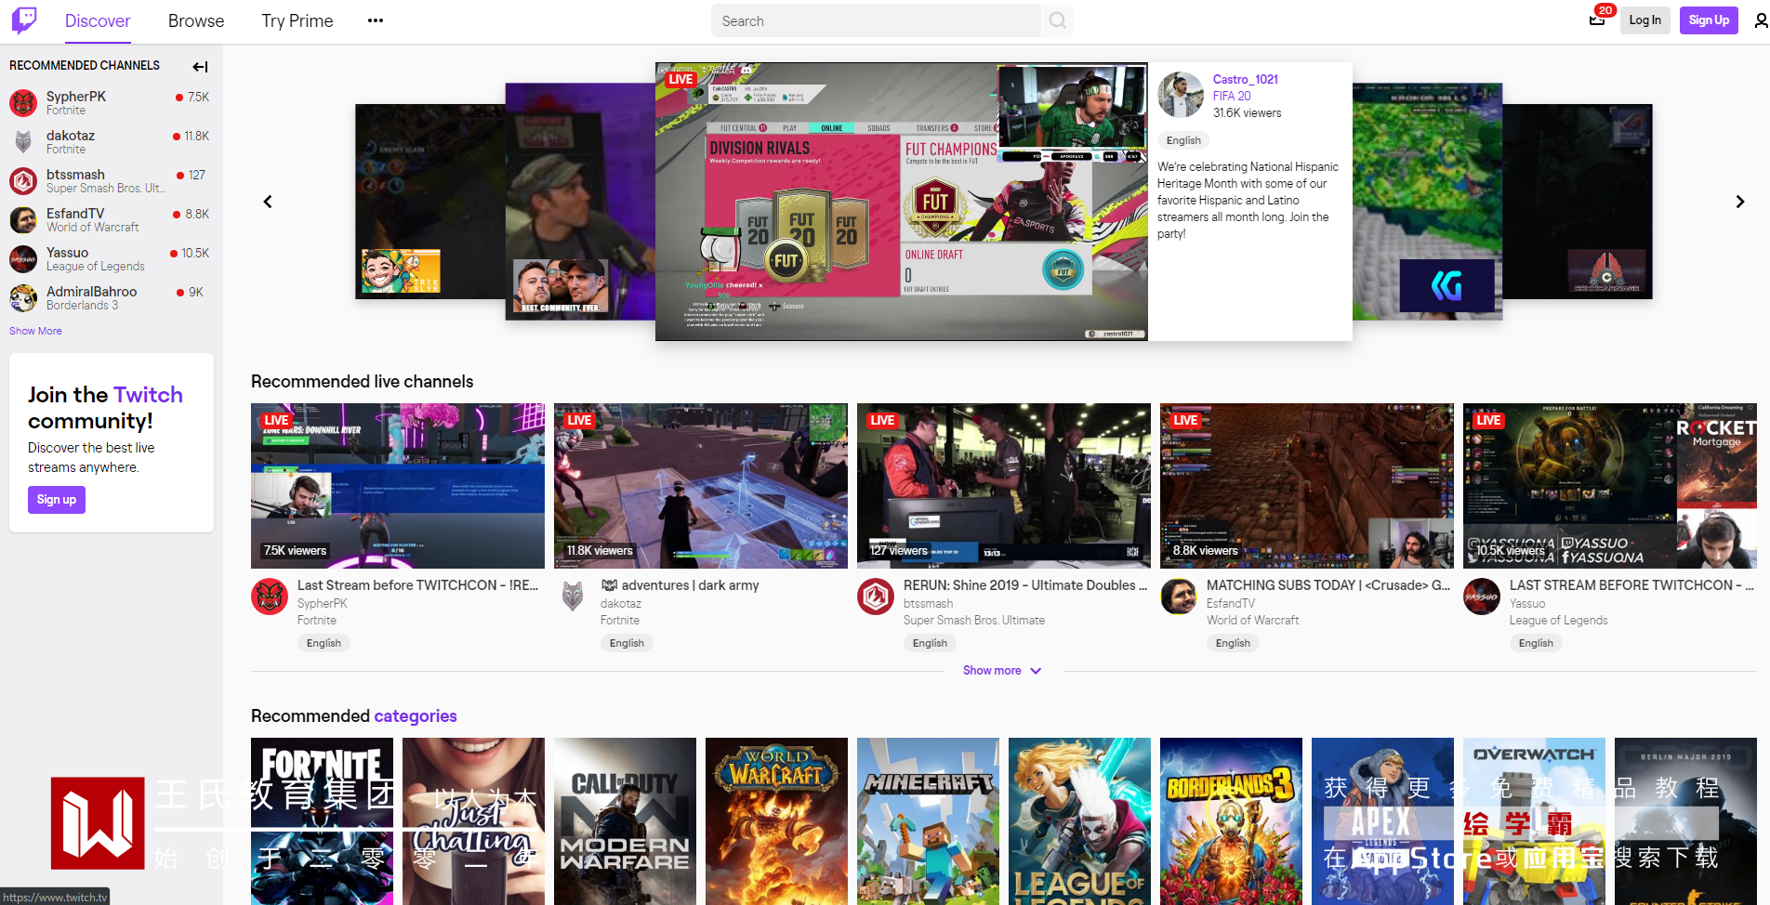Collapse the Recommended Channels sidebar
Screen dimensions: 1770x905
point(200,66)
